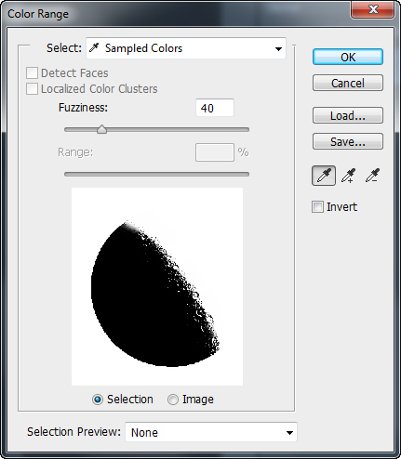Screen dimensions: 401x459
Task: Click the Load... button
Action: pyautogui.click(x=348, y=115)
